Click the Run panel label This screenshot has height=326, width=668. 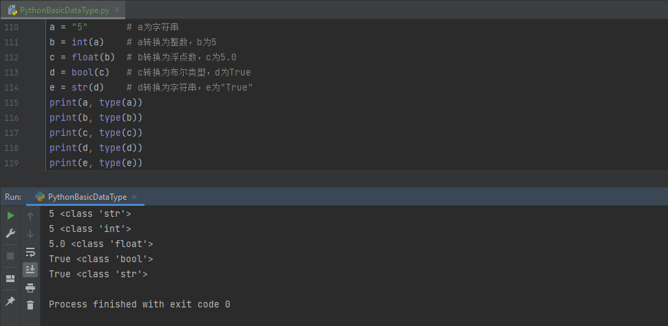click(x=13, y=196)
